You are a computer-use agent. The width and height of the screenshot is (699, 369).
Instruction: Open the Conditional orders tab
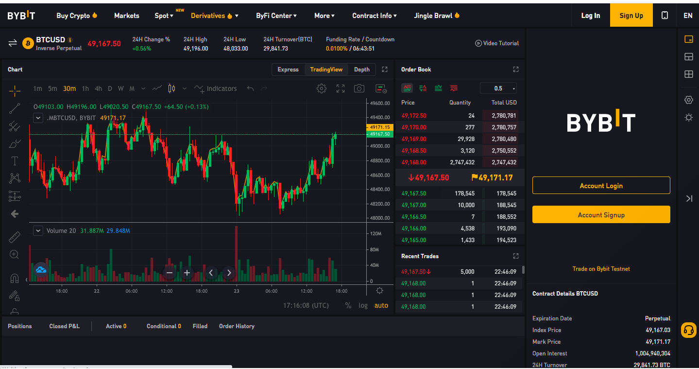click(x=164, y=326)
